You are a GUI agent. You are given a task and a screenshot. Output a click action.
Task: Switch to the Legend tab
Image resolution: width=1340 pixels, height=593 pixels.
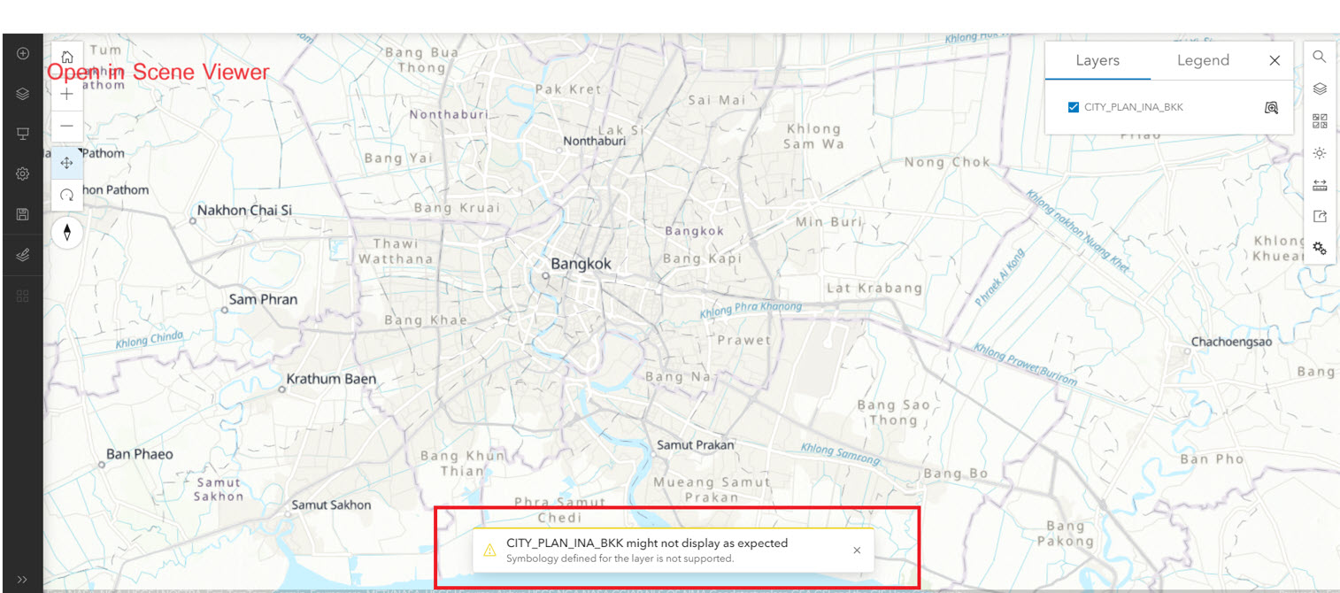(x=1203, y=60)
